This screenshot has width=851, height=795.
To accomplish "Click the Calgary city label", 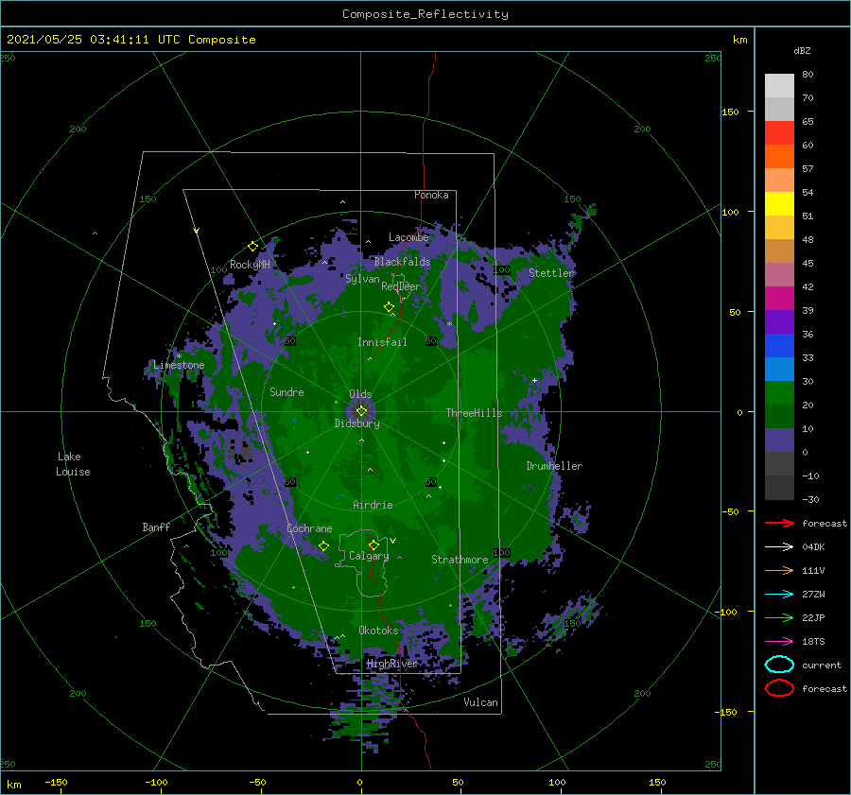I will 369,556.
